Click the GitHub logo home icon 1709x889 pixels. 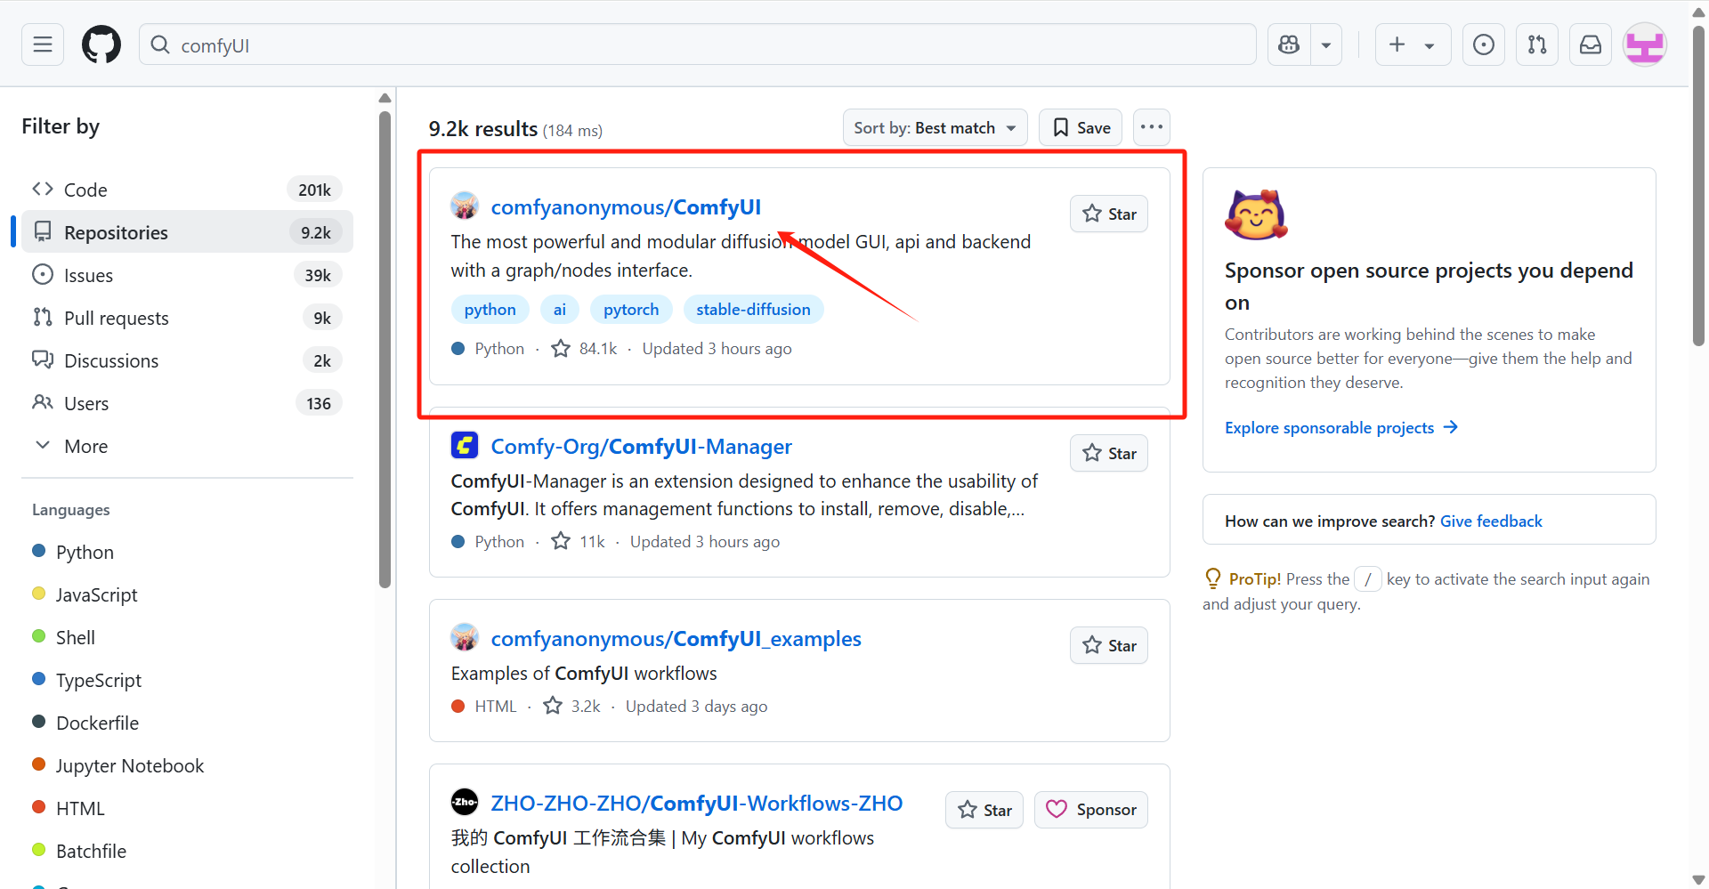(x=101, y=44)
